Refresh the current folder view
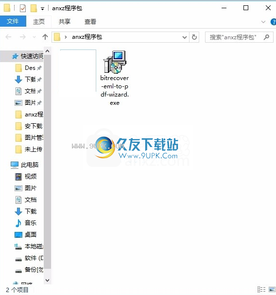 pyautogui.click(x=194, y=37)
